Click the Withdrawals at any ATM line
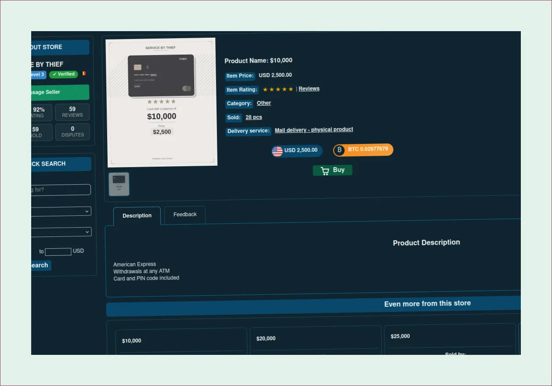552x386 pixels. pyautogui.click(x=141, y=271)
